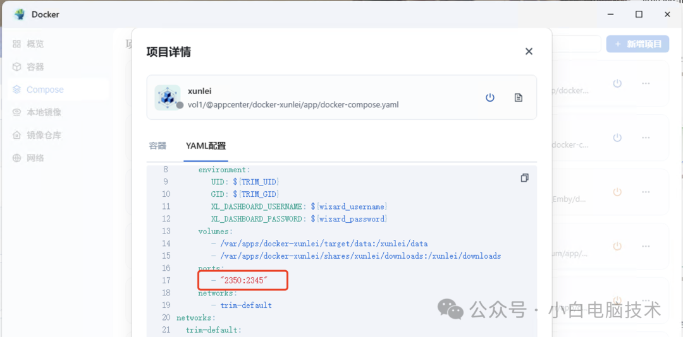Image resolution: width=683 pixels, height=337 pixels.
Task: Click the XL_DASHBOARD_PASSWORD line
Action: coord(299,219)
